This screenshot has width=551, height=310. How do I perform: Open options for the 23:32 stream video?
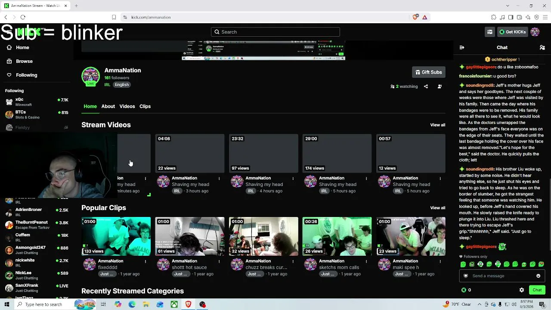pos(293,178)
